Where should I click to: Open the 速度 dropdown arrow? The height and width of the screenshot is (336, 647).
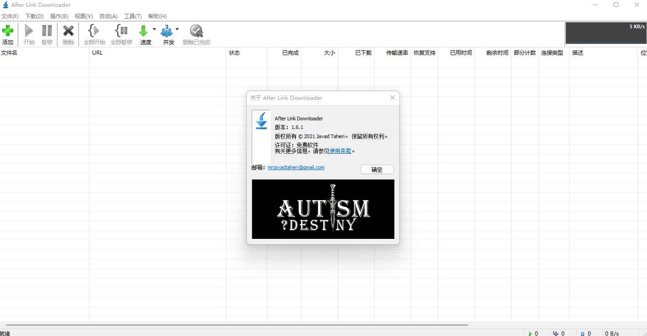coord(154,29)
